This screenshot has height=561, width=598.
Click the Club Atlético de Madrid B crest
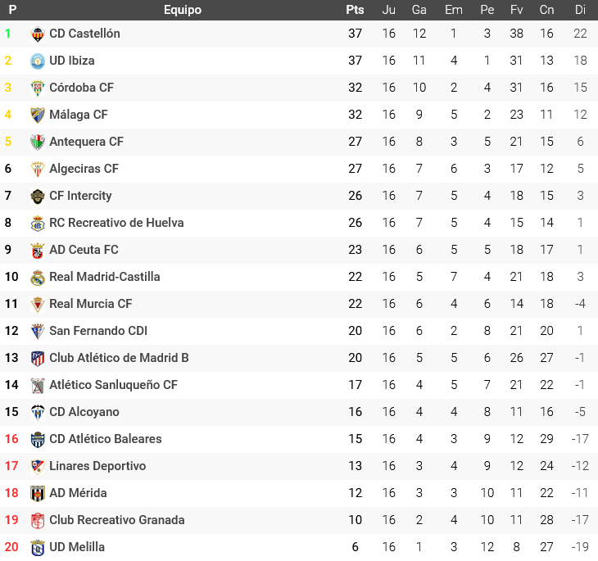pos(37,358)
